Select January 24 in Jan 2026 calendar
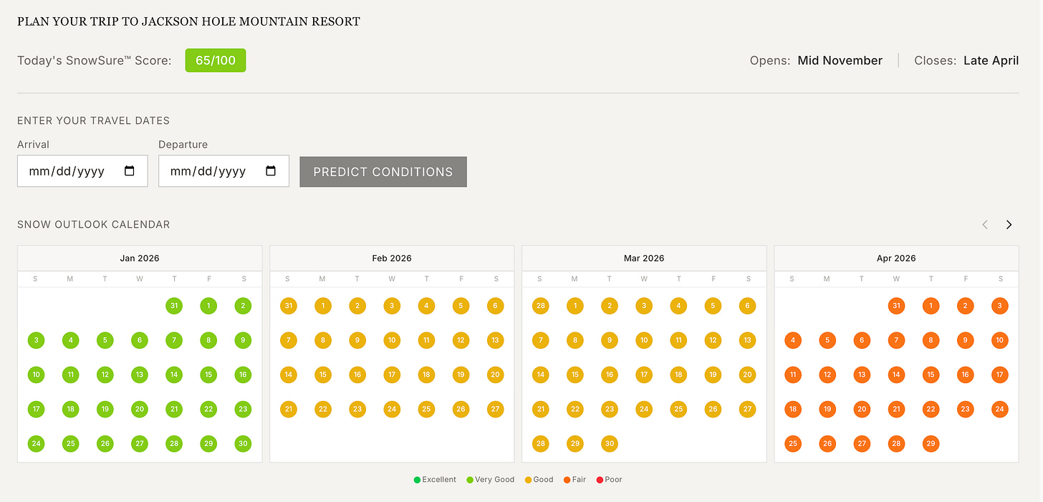Viewport: 1043px width, 502px height. point(37,443)
